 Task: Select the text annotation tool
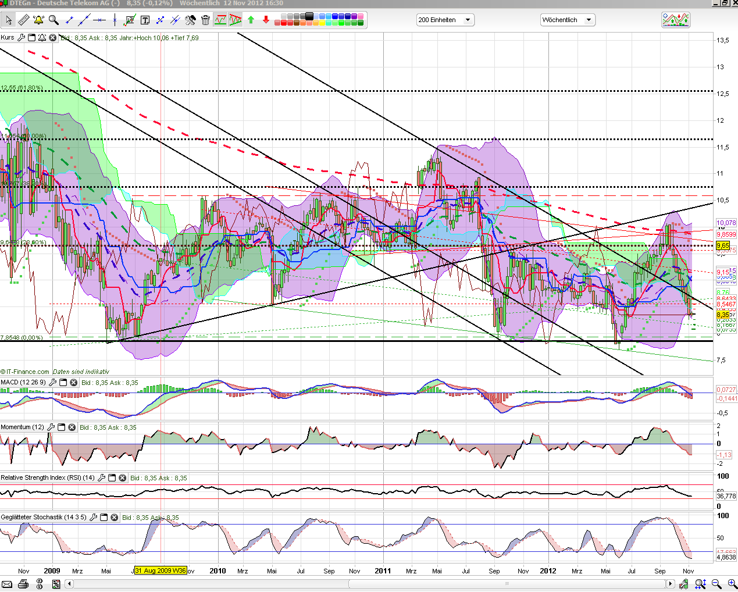click(145, 20)
